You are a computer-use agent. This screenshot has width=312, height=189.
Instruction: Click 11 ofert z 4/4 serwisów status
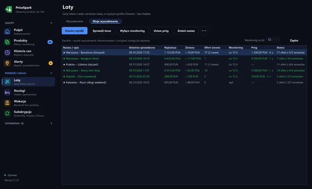pyautogui.click(x=291, y=65)
